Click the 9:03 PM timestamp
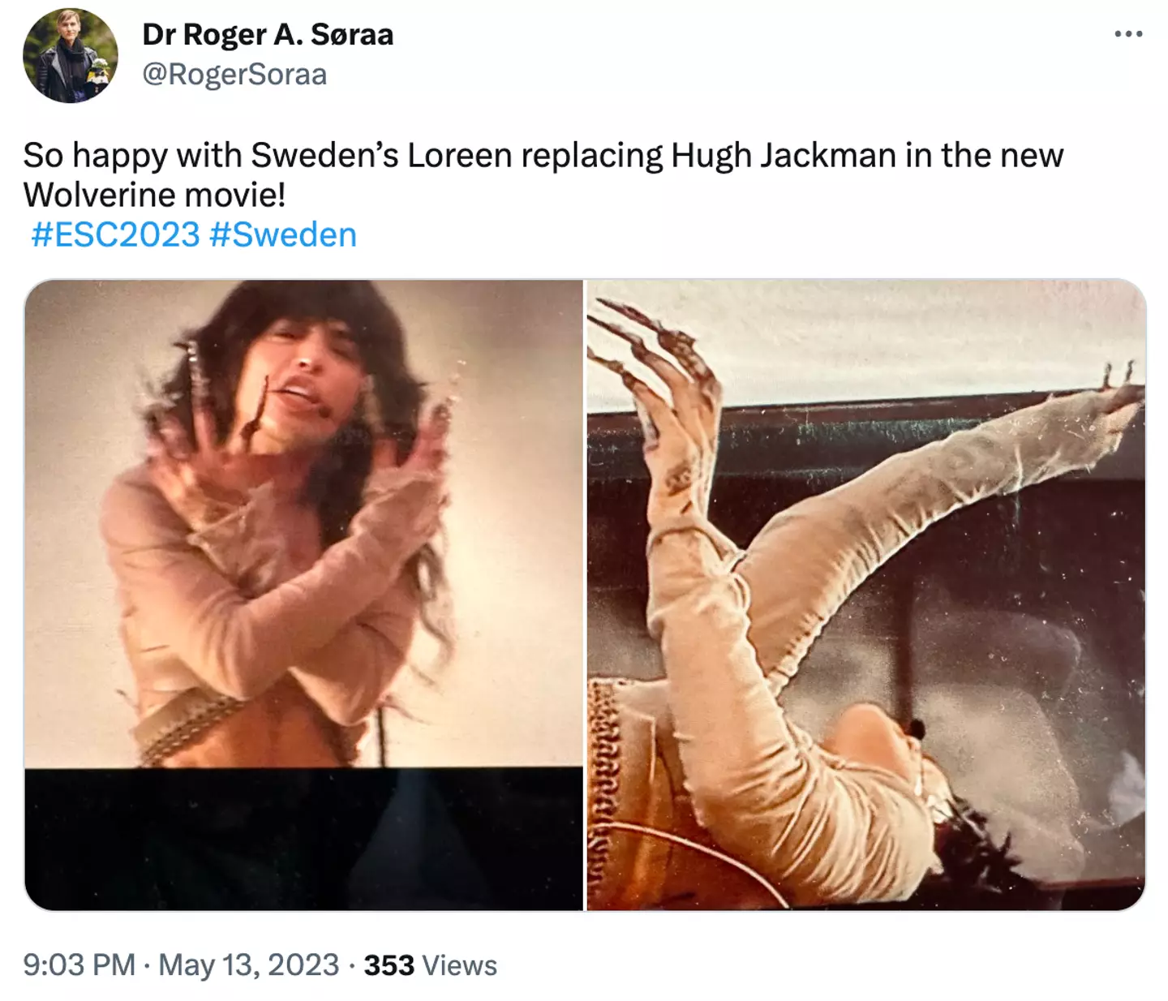The width and height of the screenshot is (1168, 1001). (79, 964)
